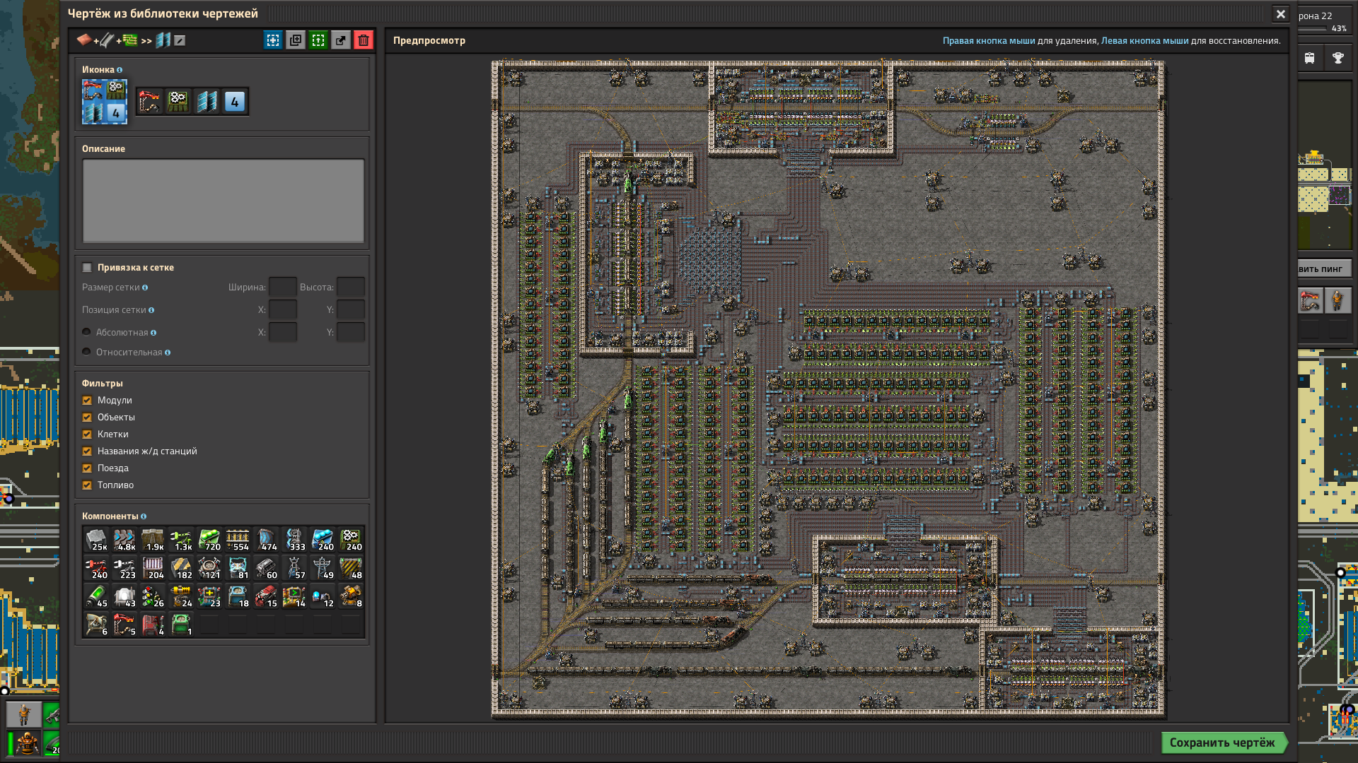Image resolution: width=1358 pixels, height=763 pixels.
Task: Select the number 4 icon slot
Action: coord(235,102)
